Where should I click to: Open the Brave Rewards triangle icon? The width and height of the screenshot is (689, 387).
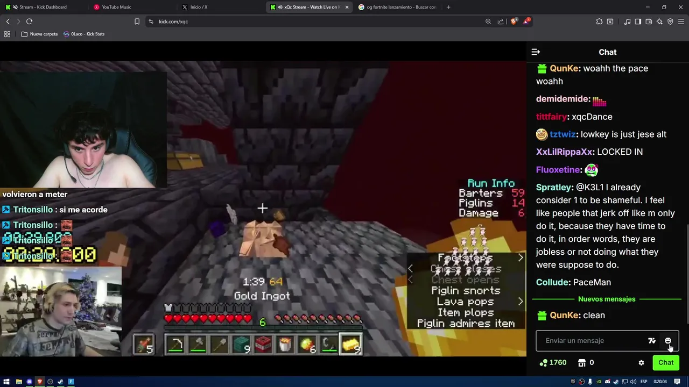click(526, 21)
